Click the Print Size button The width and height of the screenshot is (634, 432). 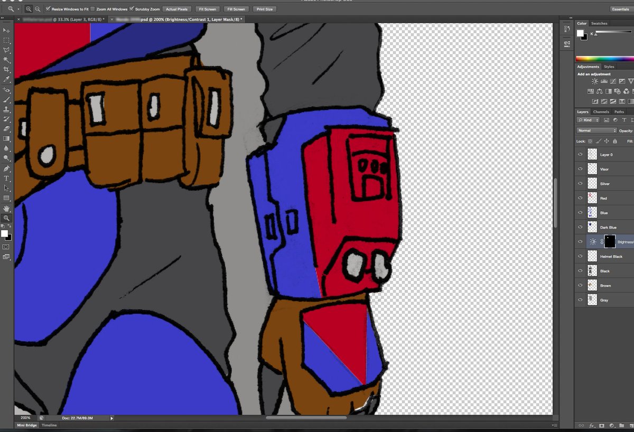tap(264, 9)
